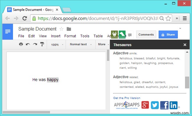Open the 100% zoom dropdown
192x116 pixels.
57,45
